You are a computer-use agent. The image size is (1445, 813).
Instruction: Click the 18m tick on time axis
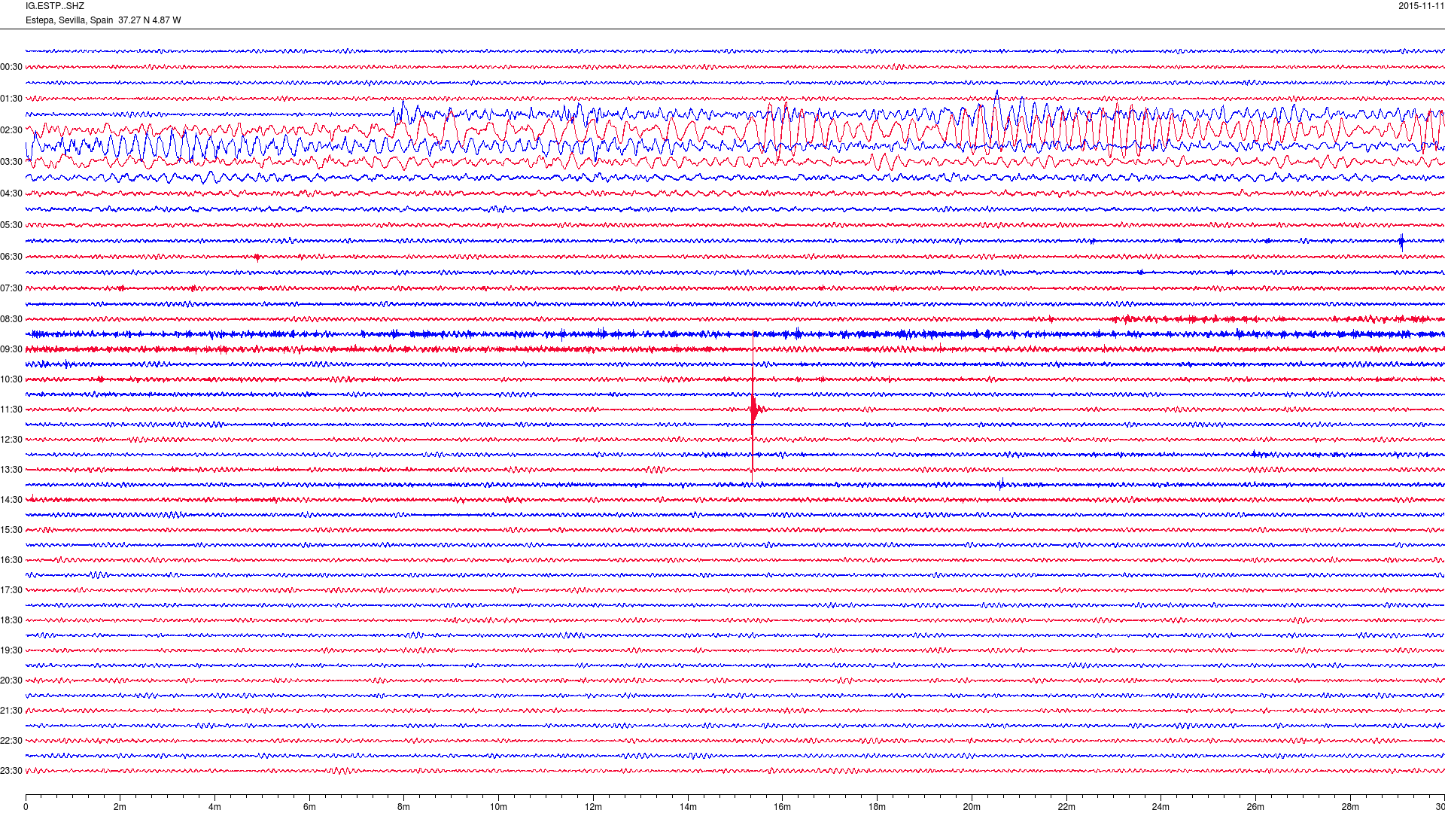[x=877, y=807]
